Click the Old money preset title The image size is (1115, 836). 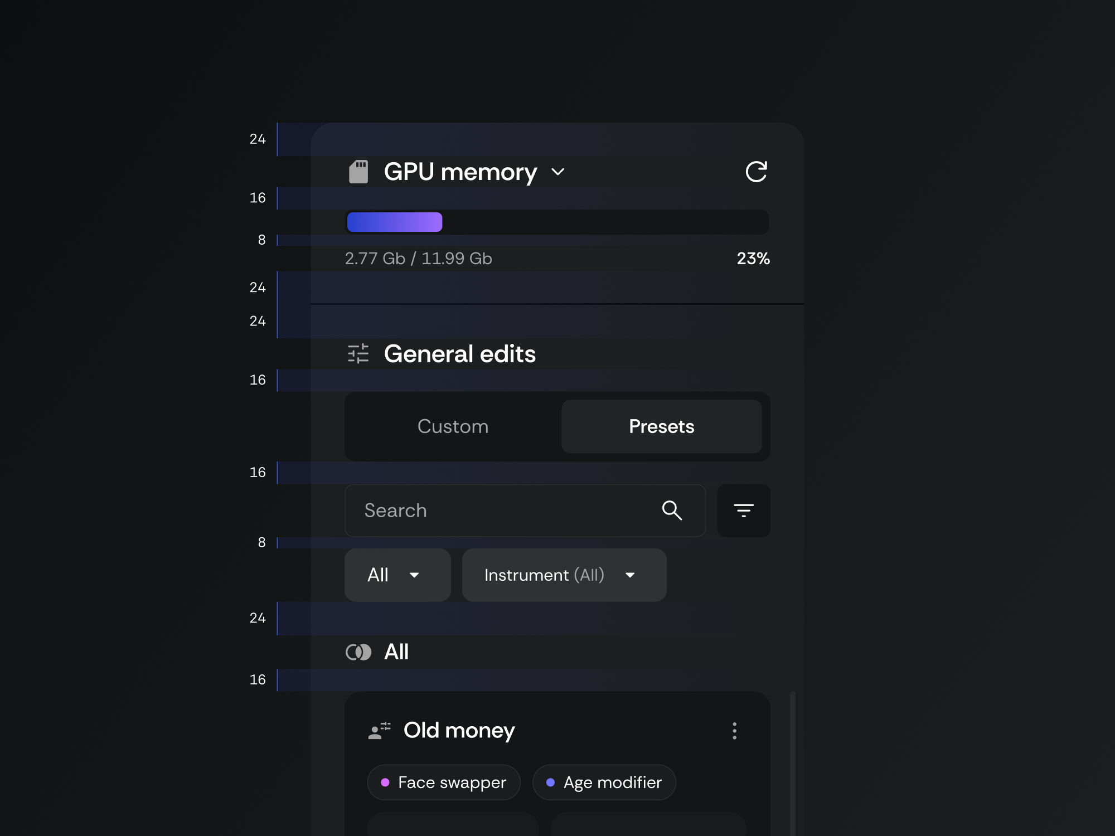tap(459, 731)
